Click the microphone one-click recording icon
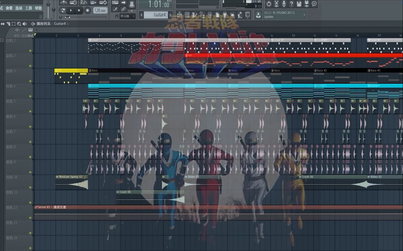 point(284,4)
